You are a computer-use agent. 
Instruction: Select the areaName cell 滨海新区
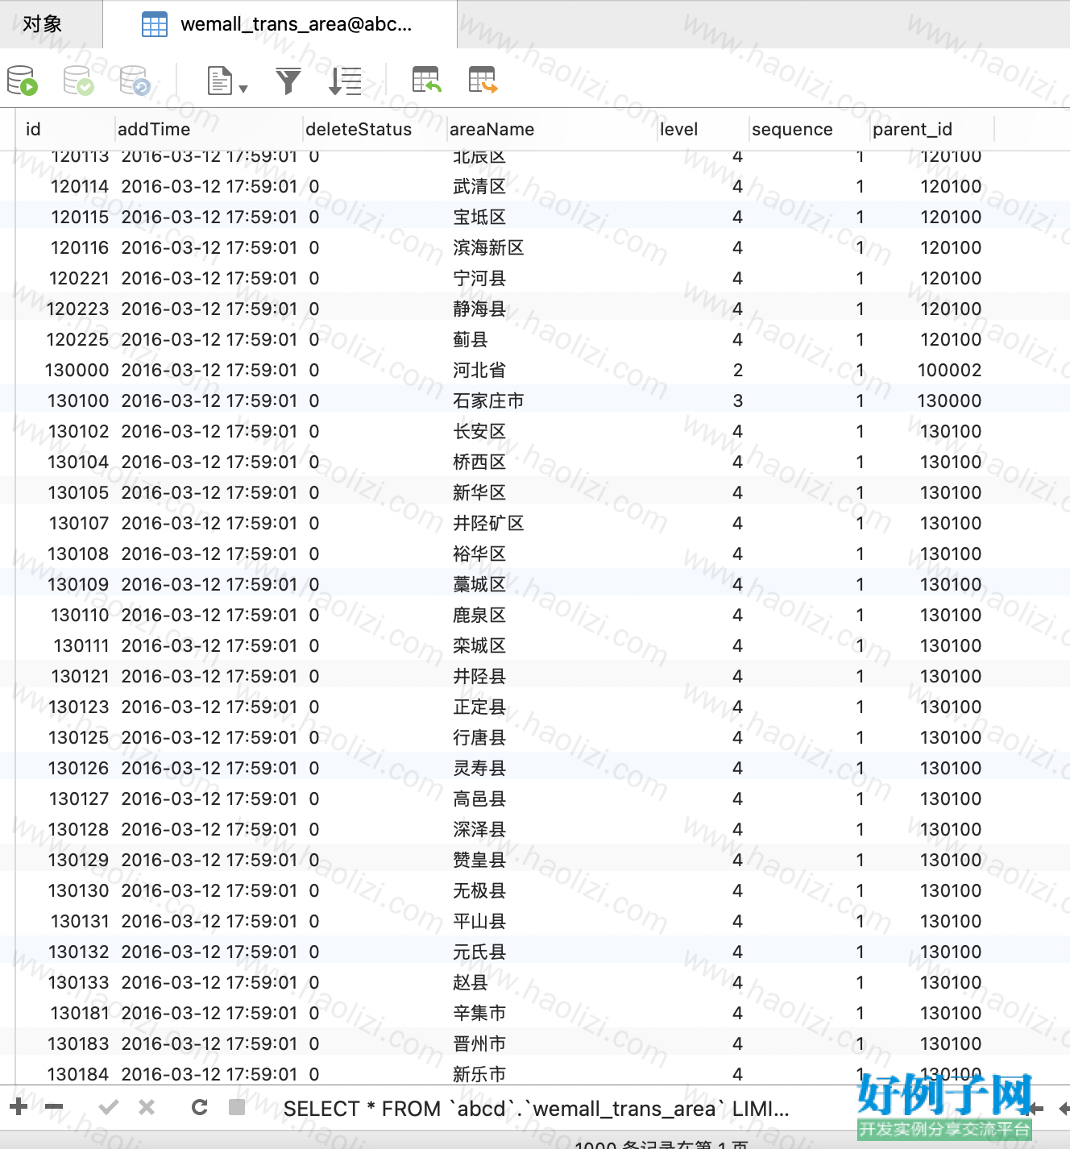(x=488, y=247)
